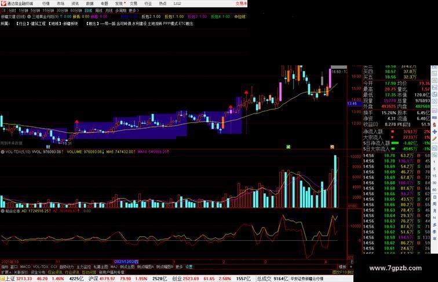
Task: Apply the CCI indicator
Action: click(x=54, y=267)
